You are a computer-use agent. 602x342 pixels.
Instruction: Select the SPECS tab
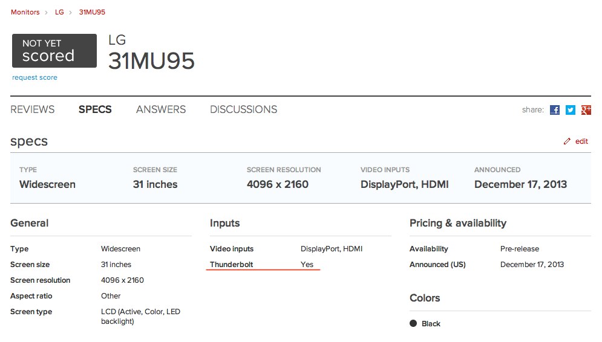coord(95,109)
